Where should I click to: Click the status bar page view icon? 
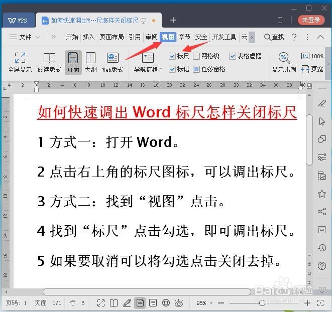pyautogui.click(x=140, y=303)
